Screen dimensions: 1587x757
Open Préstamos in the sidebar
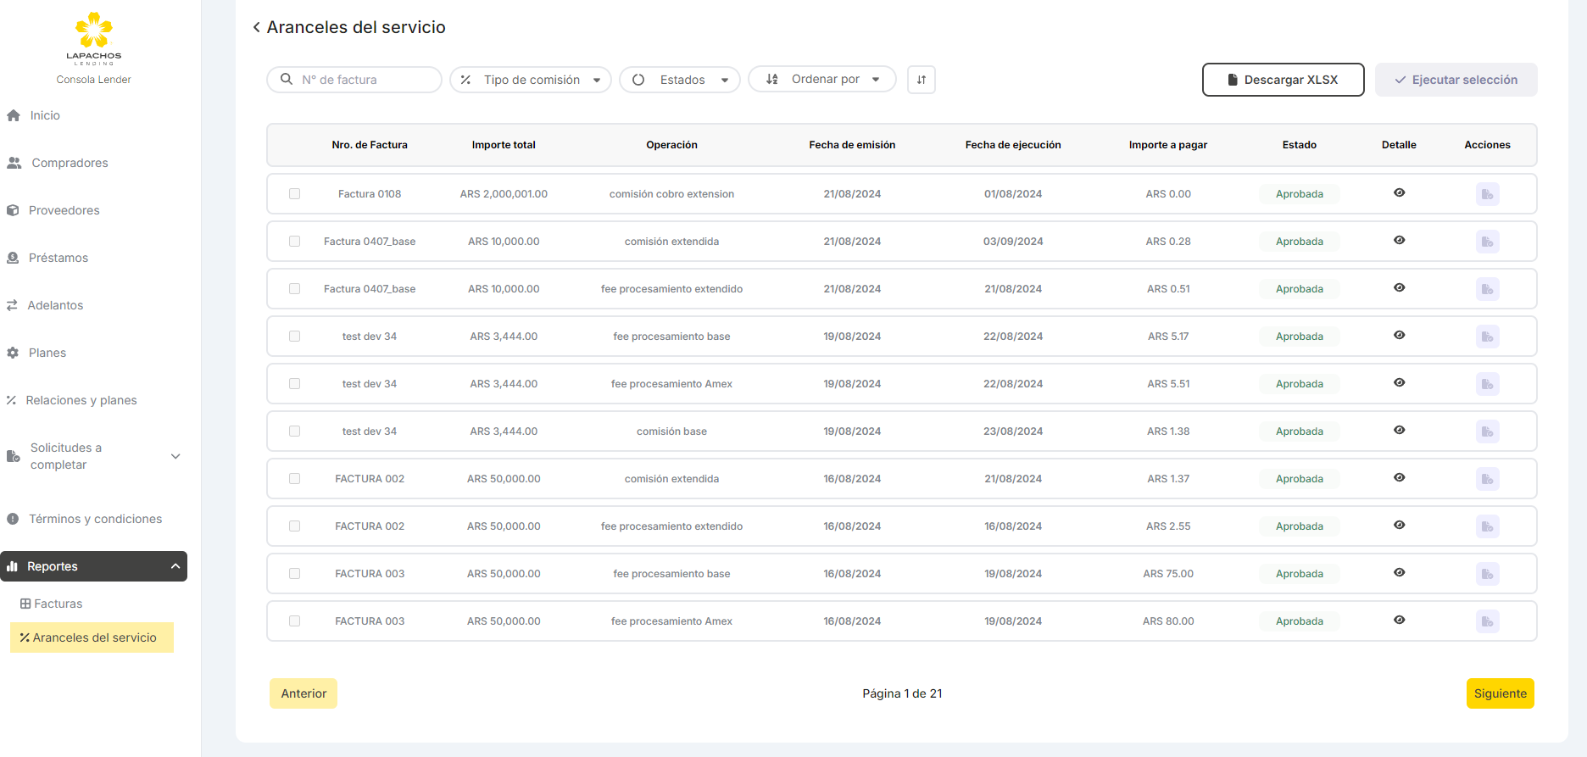click(x=58, y=258)
